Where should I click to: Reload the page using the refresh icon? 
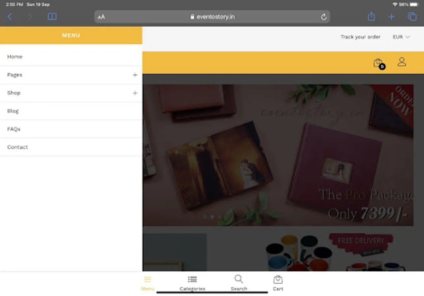point(324,16)
